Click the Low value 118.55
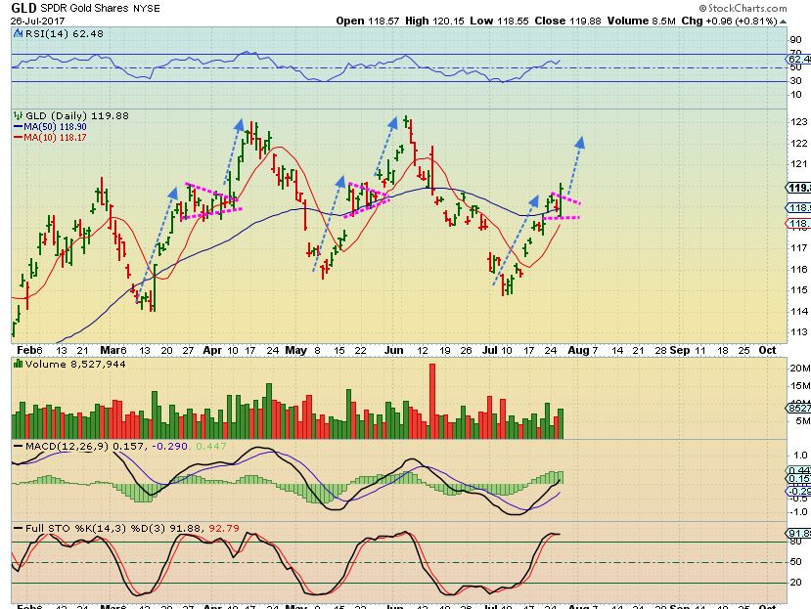The width and height of the screenshot is (811, 609). point(513,22)
